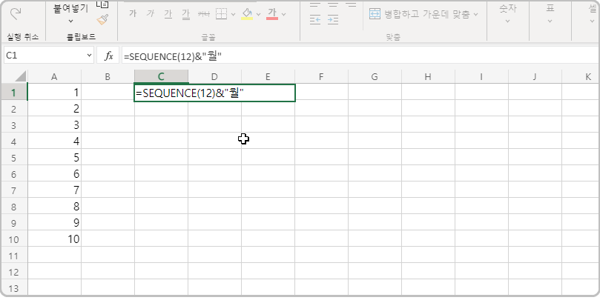Screen dimensions: 600x303
Task: Open the 붙여넣기 paste options arrow
Action: pos(70,21)
